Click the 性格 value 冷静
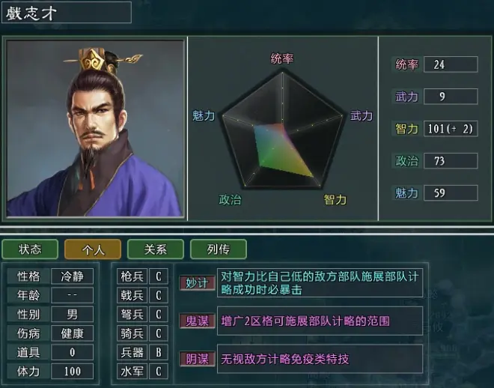This screenshot has width=494, height=388. coord(72,276)
